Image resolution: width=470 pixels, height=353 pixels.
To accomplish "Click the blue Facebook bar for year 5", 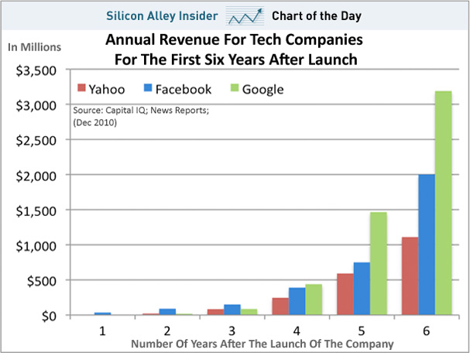I will click(362, 289).
